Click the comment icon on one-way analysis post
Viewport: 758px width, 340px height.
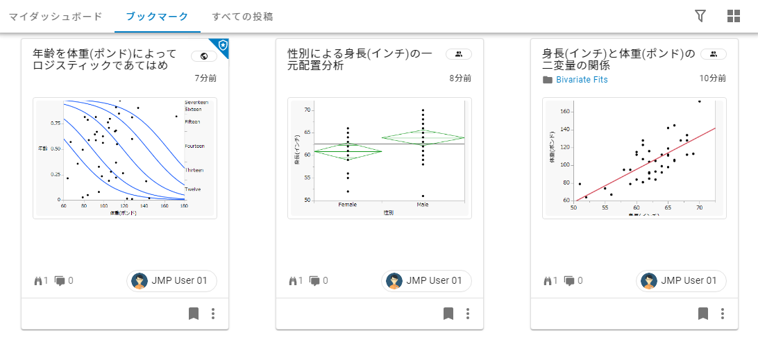pyautogui.click(x=315, y=281)
